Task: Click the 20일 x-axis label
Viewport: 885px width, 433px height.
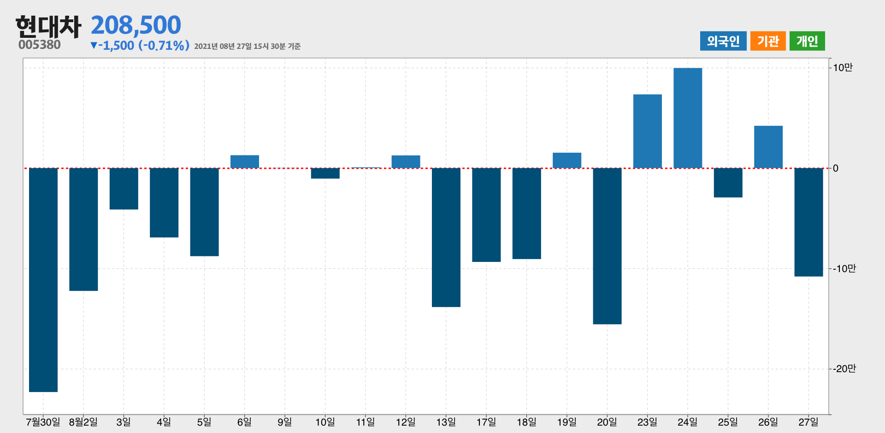Action: tap(607, 422)
